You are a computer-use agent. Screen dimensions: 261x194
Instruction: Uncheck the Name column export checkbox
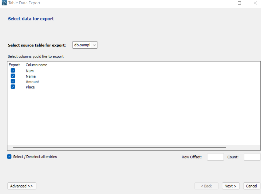click(13, 76)
